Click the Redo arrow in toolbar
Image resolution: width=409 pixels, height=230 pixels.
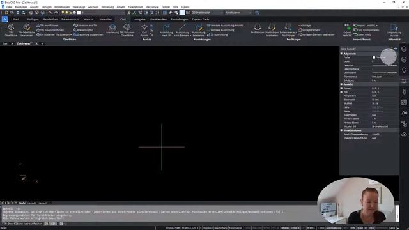point(56,13)
